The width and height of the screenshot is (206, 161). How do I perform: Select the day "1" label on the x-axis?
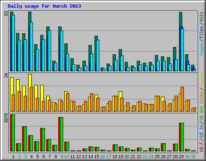(x=13, y=157)
